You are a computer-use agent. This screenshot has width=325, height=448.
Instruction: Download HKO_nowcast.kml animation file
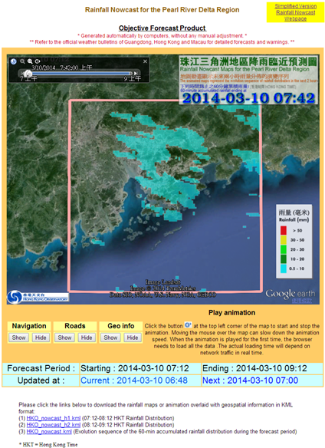(49, 431)
